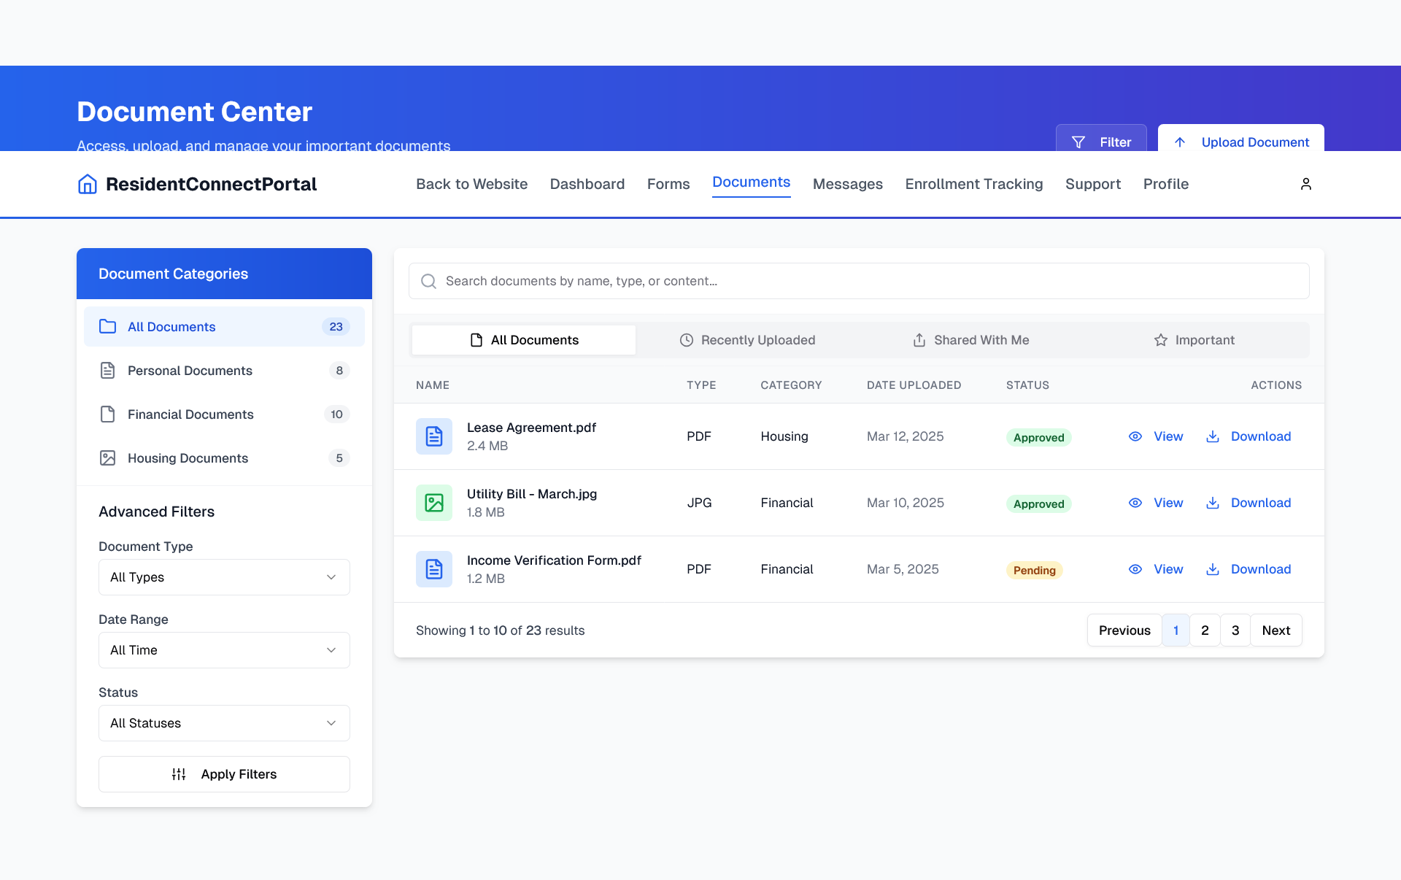Click the user profile icon in the navbar

click(1305, 184)
